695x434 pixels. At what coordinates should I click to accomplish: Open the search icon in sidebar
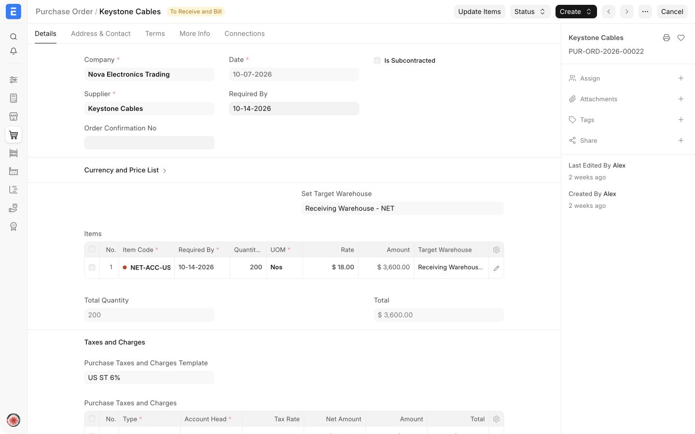[14, 37]
